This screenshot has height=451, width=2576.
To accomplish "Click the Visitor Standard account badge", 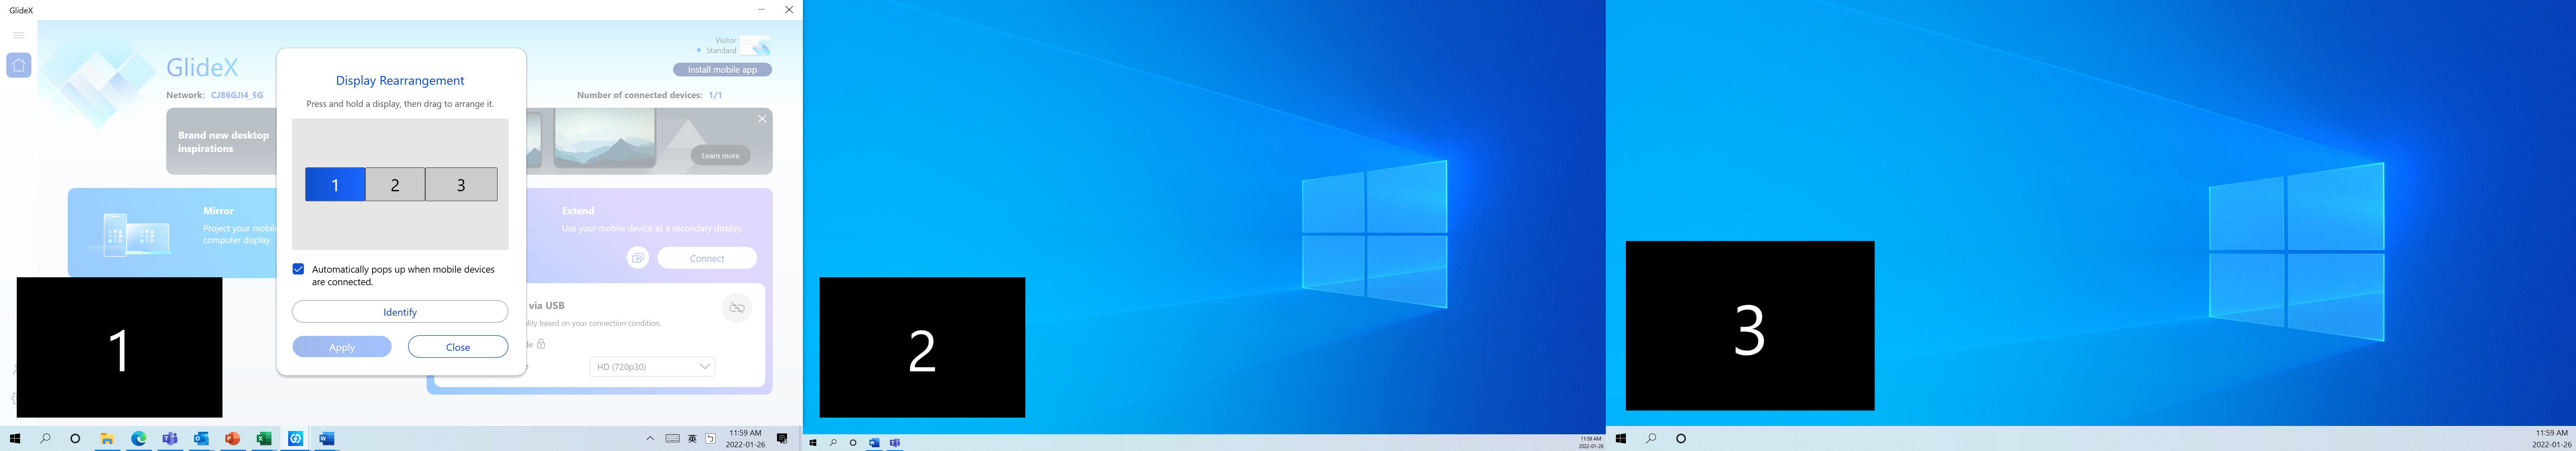I will click(734, 46).
